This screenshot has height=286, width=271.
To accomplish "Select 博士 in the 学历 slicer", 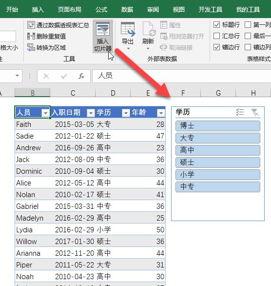I will 218,125.
